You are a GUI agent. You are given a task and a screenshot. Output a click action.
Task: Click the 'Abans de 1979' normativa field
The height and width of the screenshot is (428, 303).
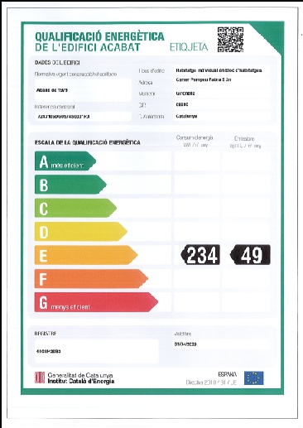[83, 90]
